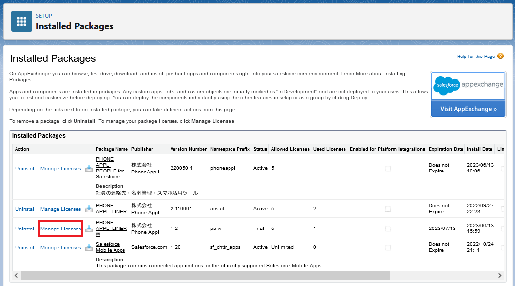Image resolution: width=515 pixels, height=286 pixels.
Task: Click the Setup app launcher grid icon
Action: [22, 21]
